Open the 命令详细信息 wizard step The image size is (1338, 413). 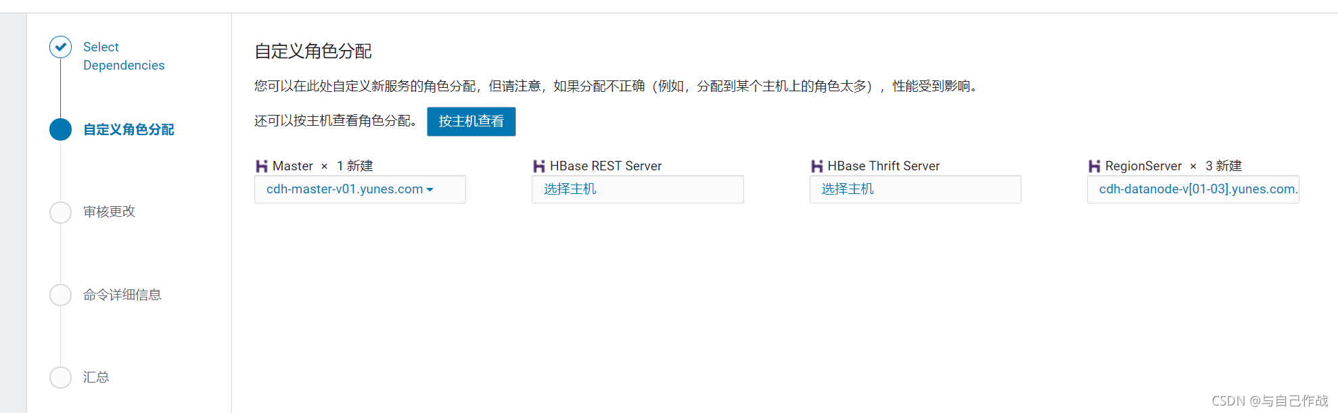122,295
